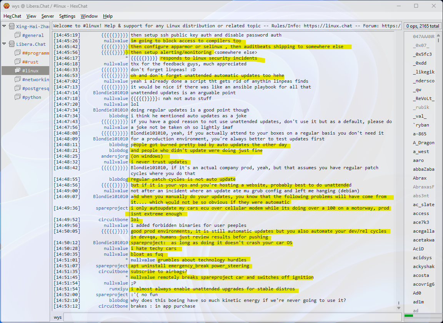Click the channel topic bar text
Image resolution: width=443 pixels, height=323 pixels.
coord(227,26)
